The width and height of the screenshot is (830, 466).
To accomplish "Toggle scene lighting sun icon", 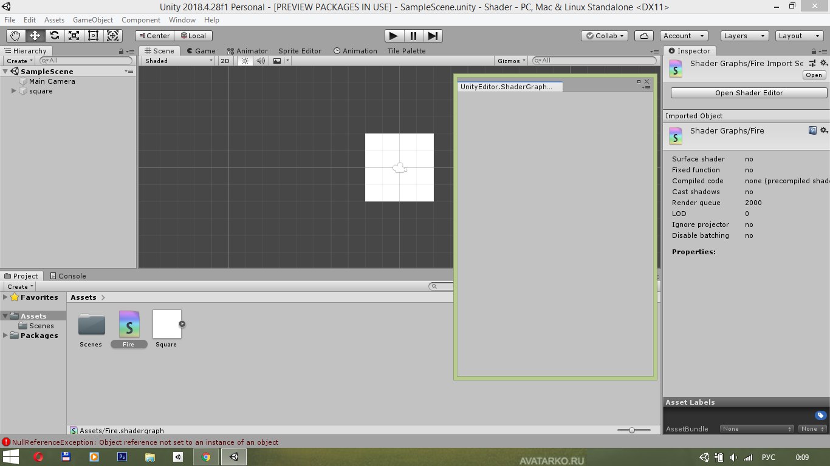I will point(245,61).
